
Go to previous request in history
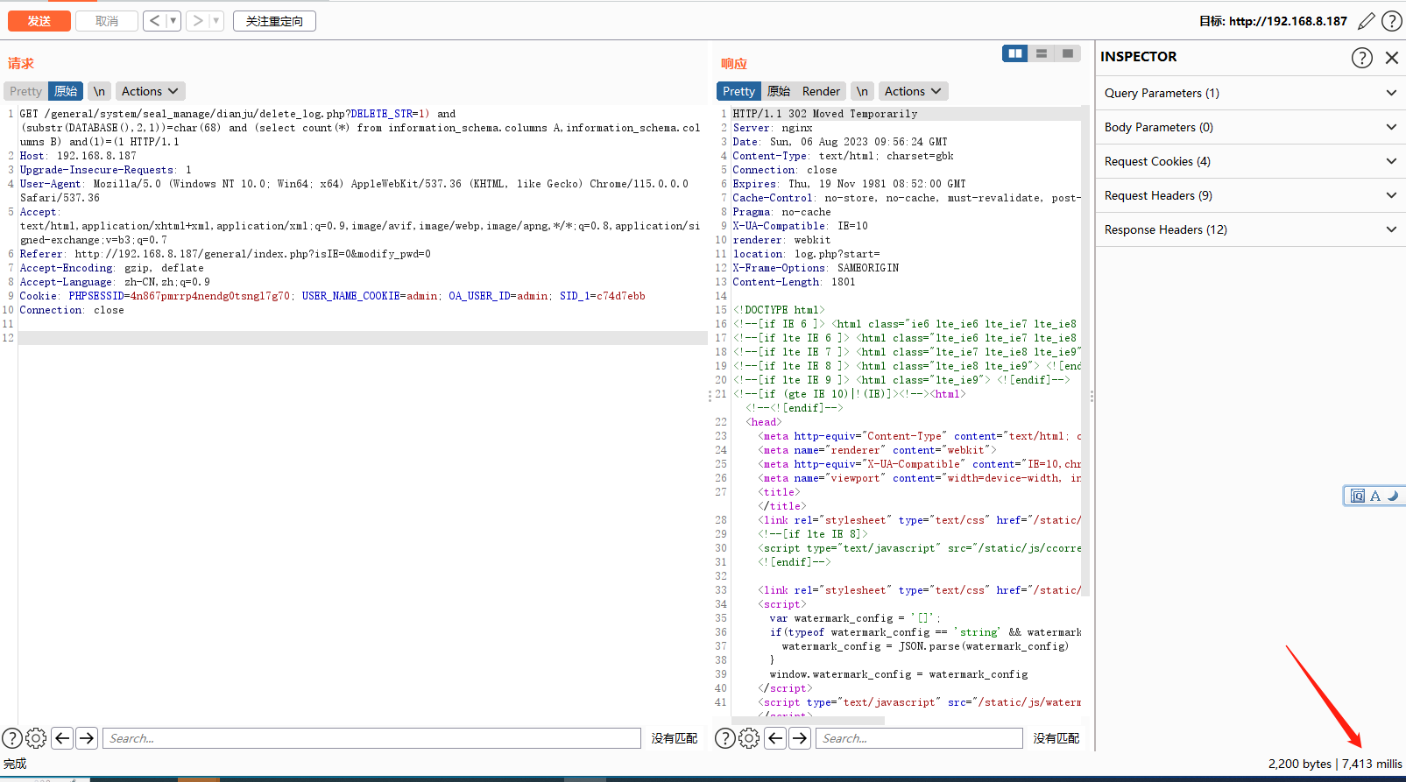pos(155,21)
